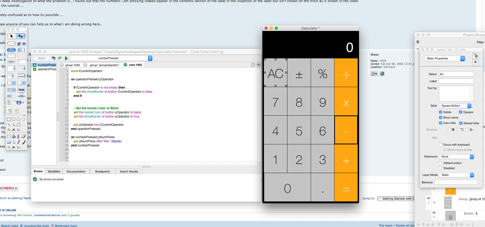Select the slider control in tools palette
The image size is (485, 227).
pos(21,96)
